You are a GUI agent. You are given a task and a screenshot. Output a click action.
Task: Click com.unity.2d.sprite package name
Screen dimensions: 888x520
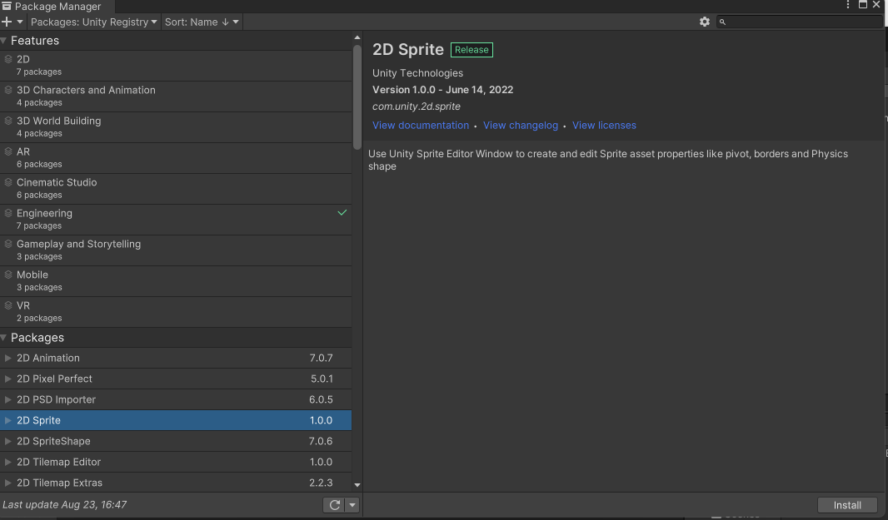tap(417, 106)
